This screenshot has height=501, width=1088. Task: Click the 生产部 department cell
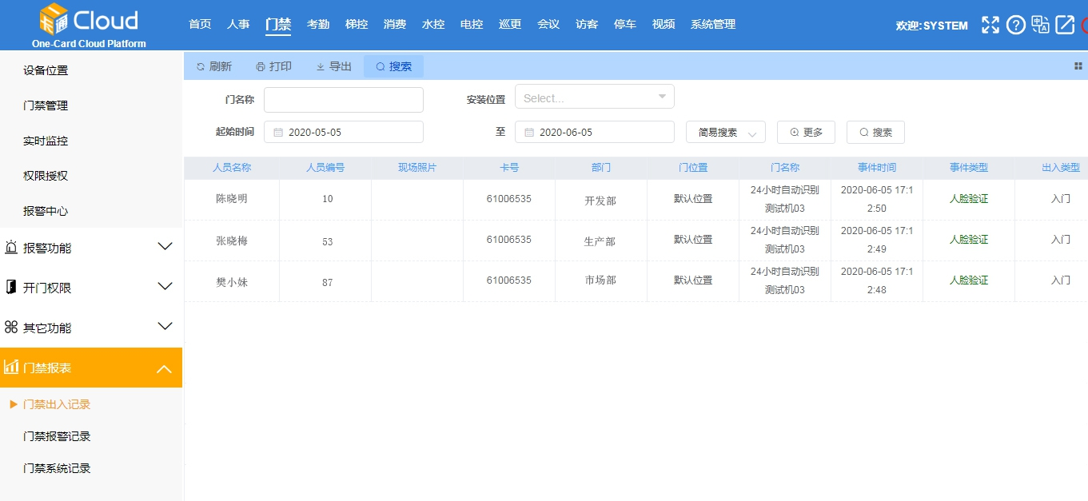600,241
